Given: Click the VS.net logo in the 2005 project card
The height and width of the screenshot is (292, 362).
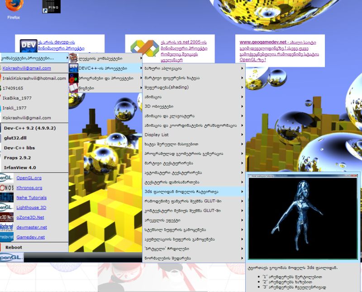Looking at the screenshot, I should coord(145,48).
